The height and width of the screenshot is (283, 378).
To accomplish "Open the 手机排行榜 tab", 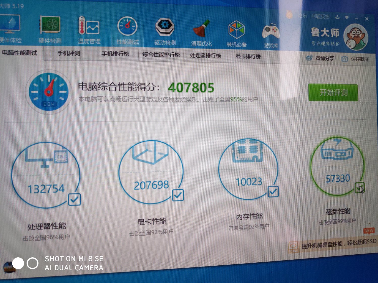I will tap(115, 54).
